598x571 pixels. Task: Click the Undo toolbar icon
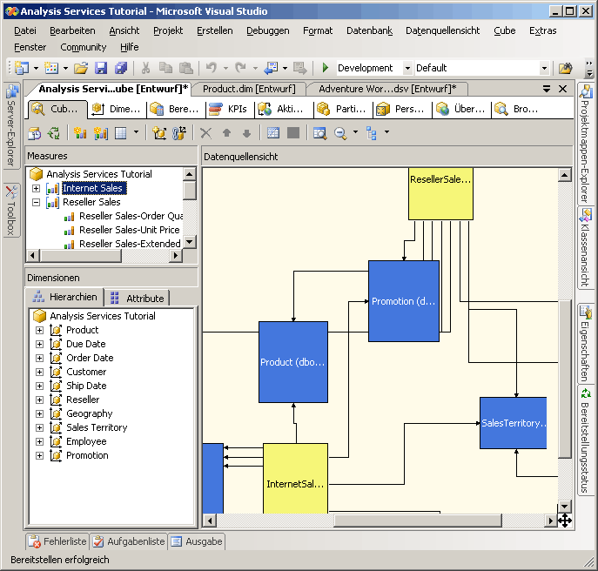click(211, 68)
